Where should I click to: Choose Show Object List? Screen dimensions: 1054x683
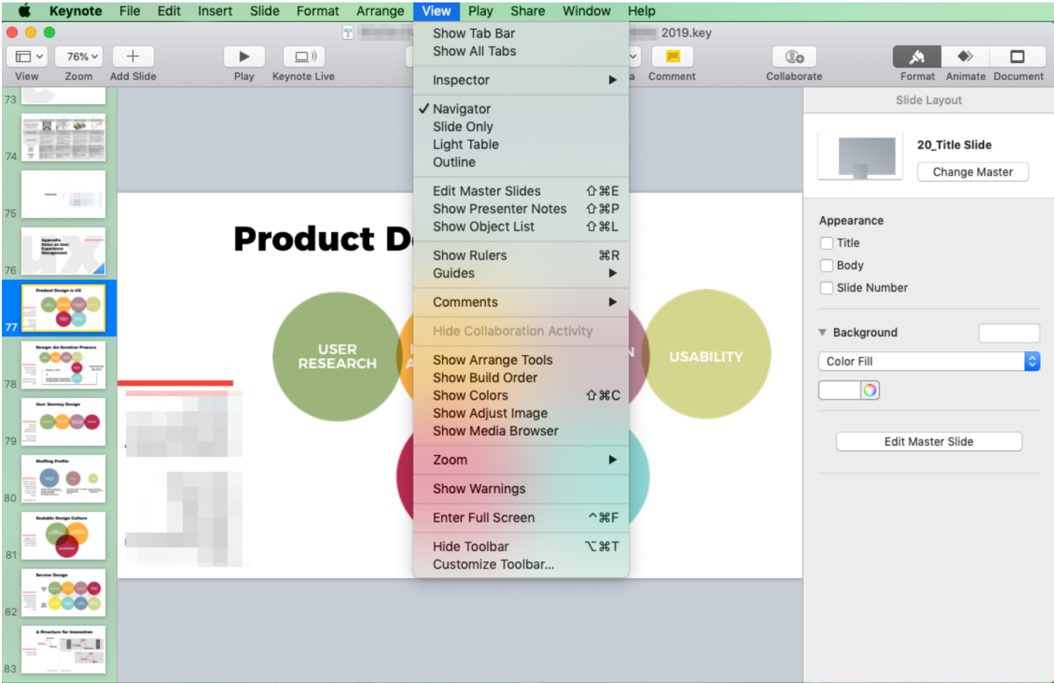pyautogui.click(x=521, y=226)
